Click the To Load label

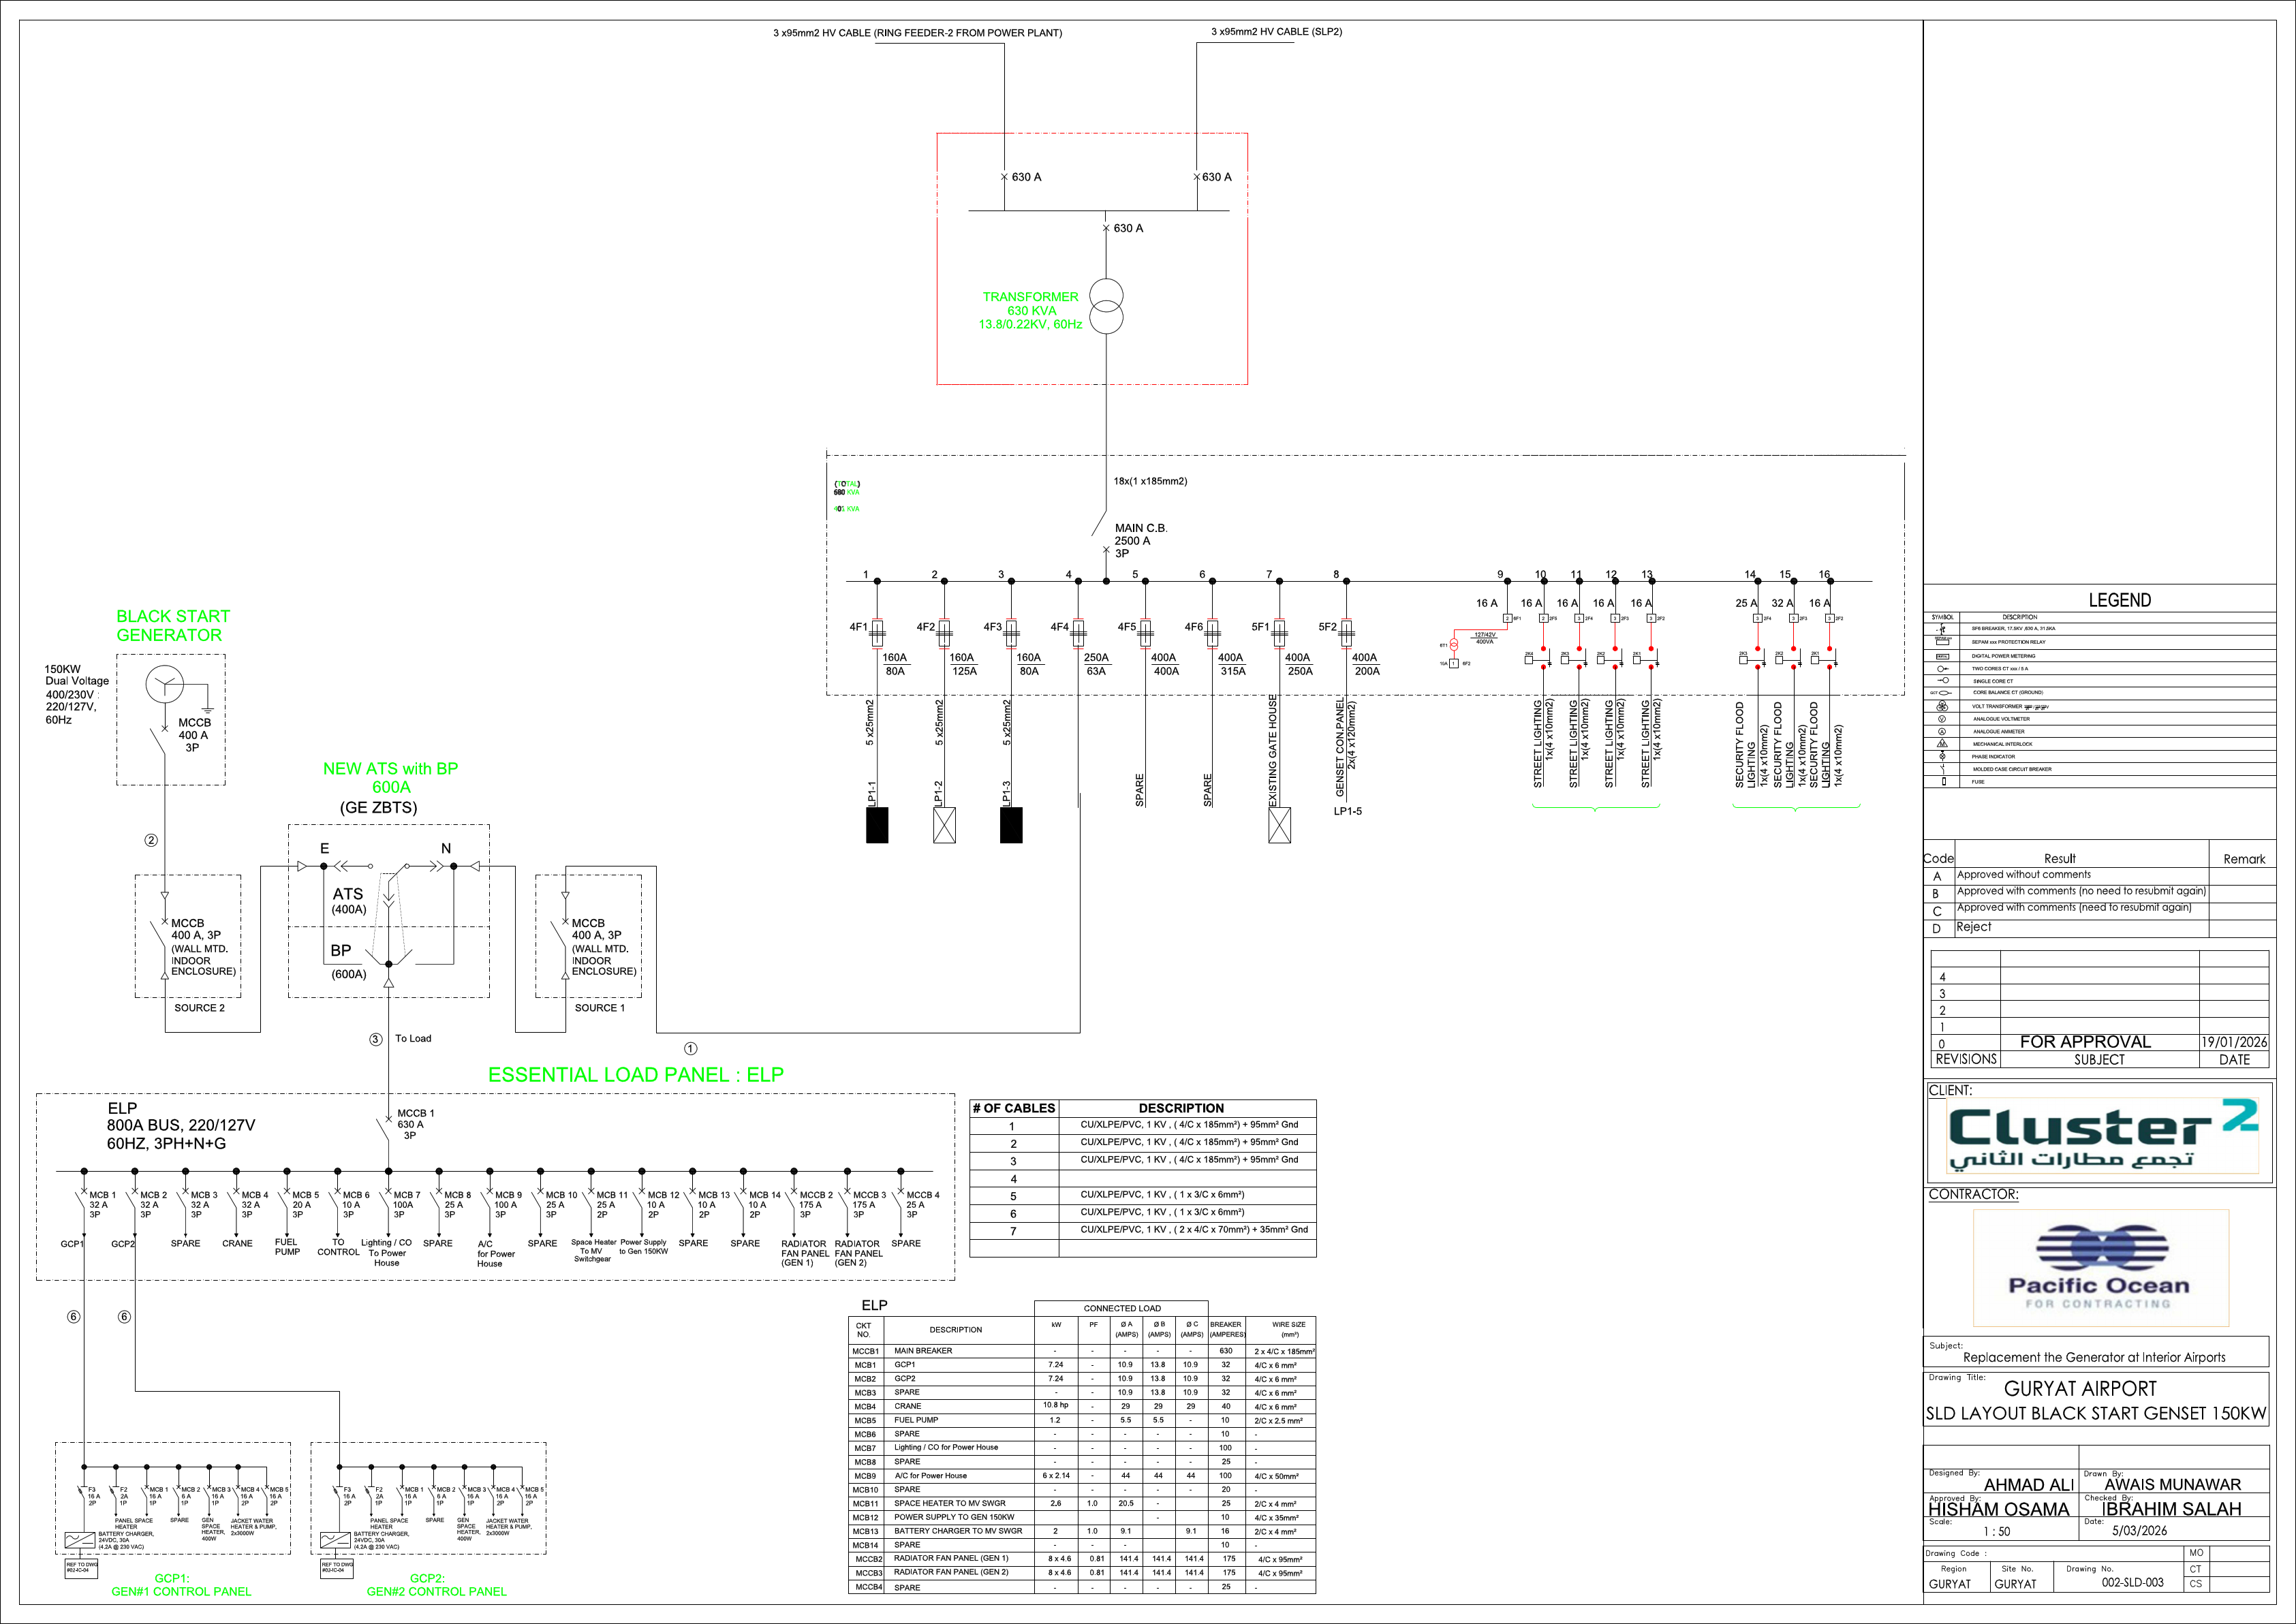click(x=413, y=1038)
